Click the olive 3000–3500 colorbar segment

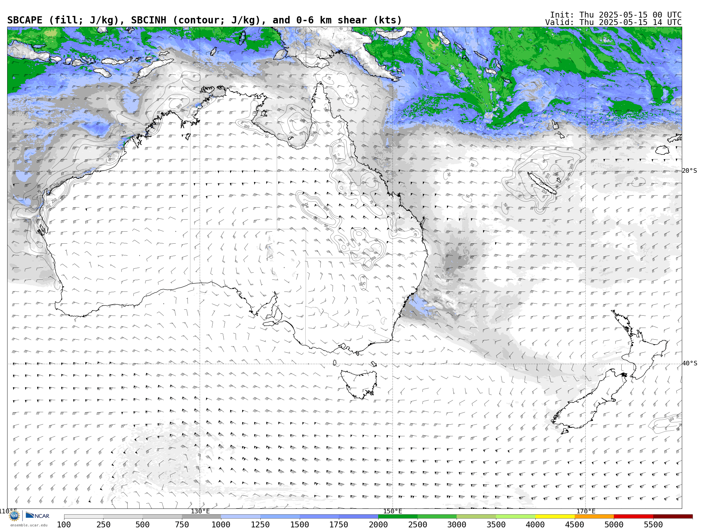(x=476, y=517)
